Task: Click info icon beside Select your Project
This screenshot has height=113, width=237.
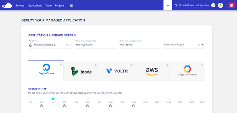Action: (x=199, y=45)
